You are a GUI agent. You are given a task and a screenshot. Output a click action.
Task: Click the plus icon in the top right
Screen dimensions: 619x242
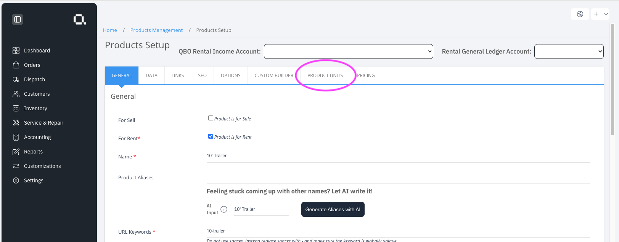click(x=596, y=14)
